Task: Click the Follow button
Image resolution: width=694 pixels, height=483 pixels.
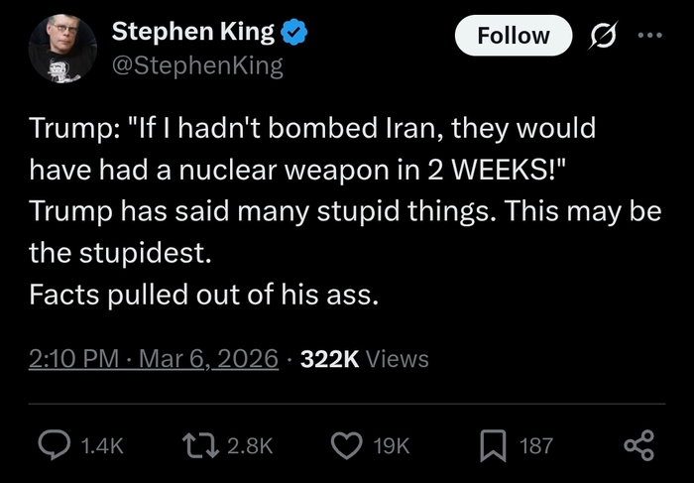Action: pos(513,37)
